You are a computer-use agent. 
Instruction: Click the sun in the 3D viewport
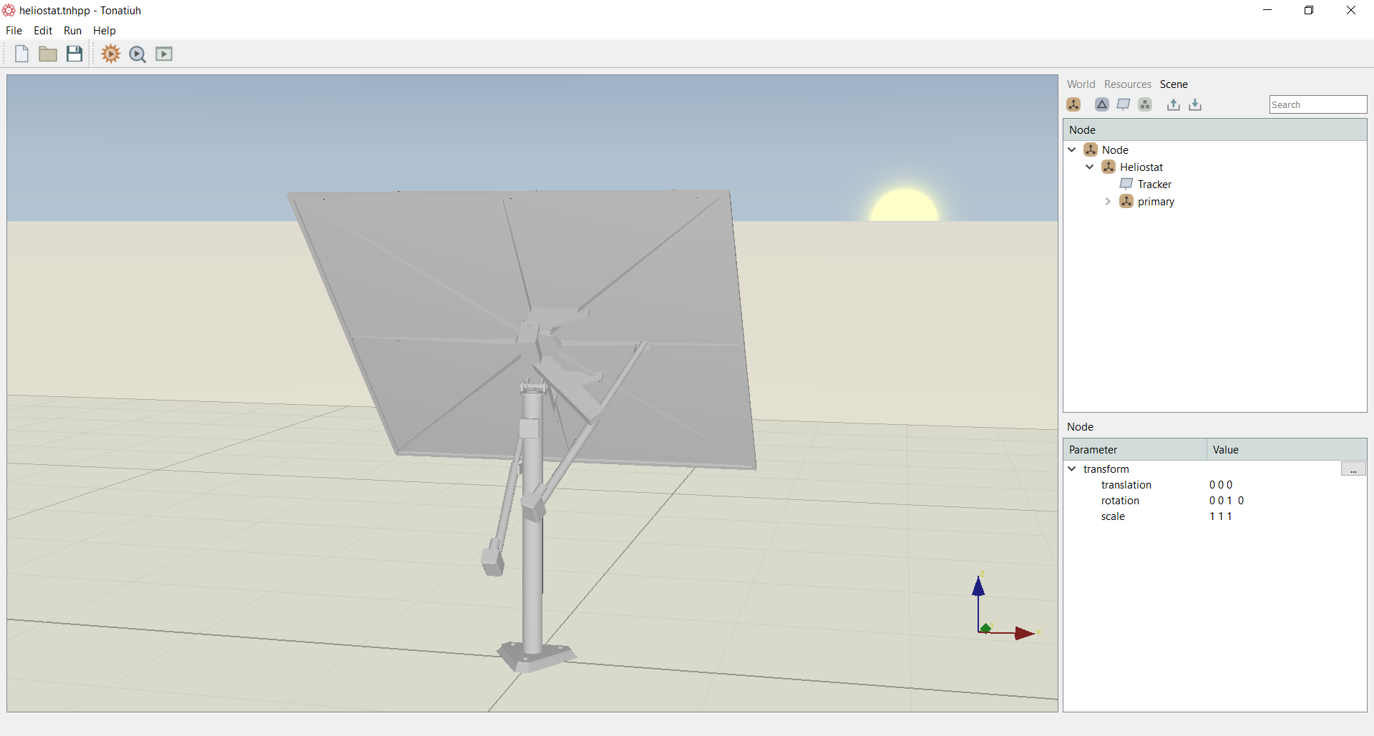click(x=904, y=206)
